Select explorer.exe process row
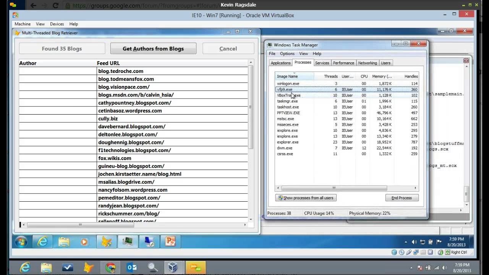 point(347,142)
